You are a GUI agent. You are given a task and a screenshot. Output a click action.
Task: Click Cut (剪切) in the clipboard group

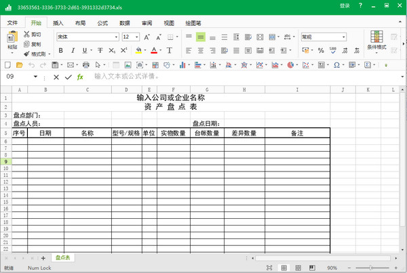[x=33, y=34]
